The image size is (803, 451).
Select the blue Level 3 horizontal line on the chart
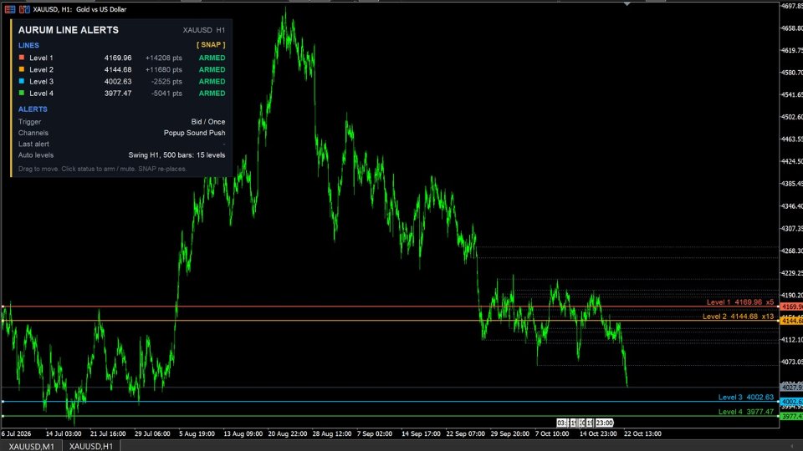389,402
